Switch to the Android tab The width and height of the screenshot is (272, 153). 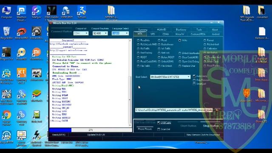[215, 34]
